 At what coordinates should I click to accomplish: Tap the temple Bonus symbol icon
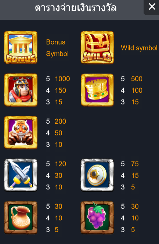(21, 47)
